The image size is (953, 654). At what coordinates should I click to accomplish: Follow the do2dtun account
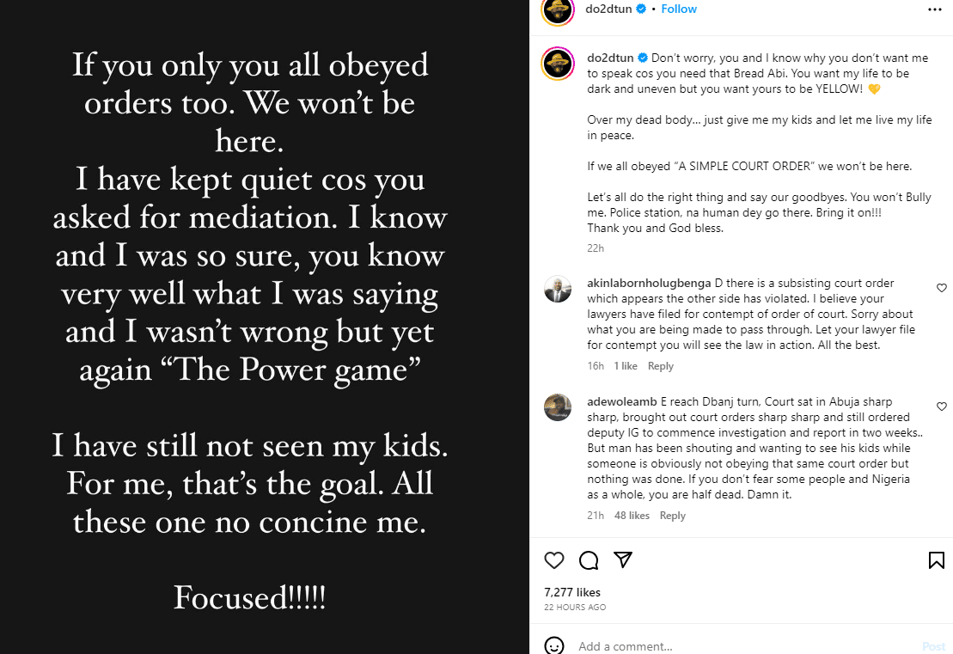pos(679,9)
